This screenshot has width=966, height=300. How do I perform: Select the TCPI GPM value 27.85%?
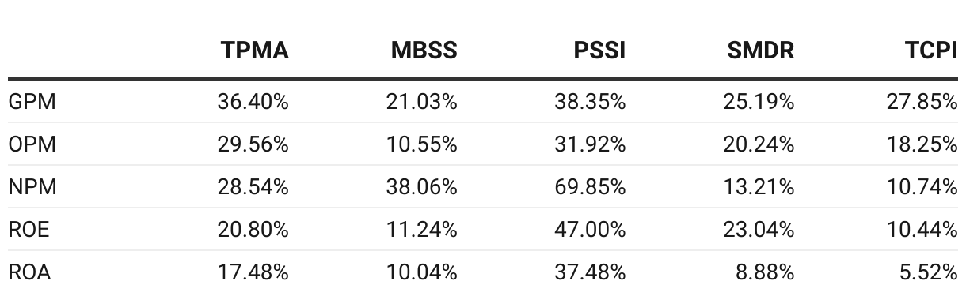(x=922, y=102)
